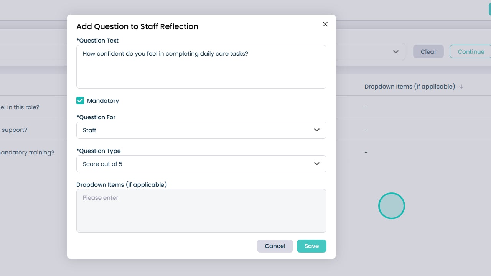Viewport: 491px width, 276px height.
Task: Close the Add Question dialog with X
Action: tap(325, 24)
